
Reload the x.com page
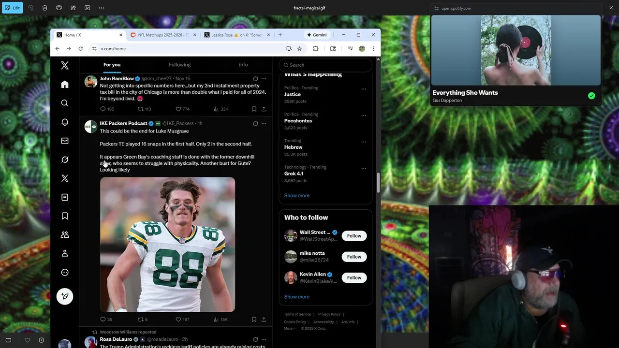(x=80, y=48)
